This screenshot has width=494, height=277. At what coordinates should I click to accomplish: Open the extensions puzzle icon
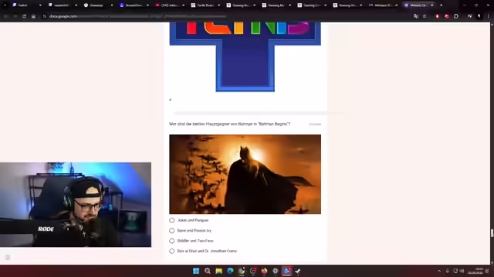456,16
